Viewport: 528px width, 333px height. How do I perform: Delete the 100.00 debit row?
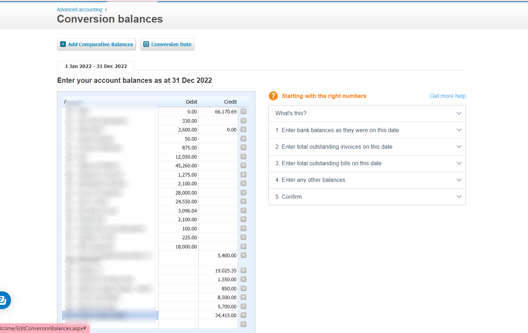coord(243,228)
